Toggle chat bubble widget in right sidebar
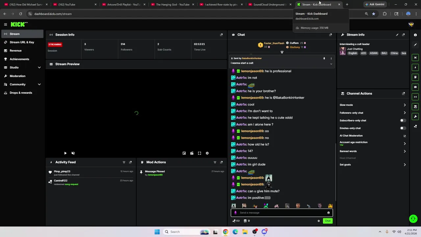 click(415, 87)
